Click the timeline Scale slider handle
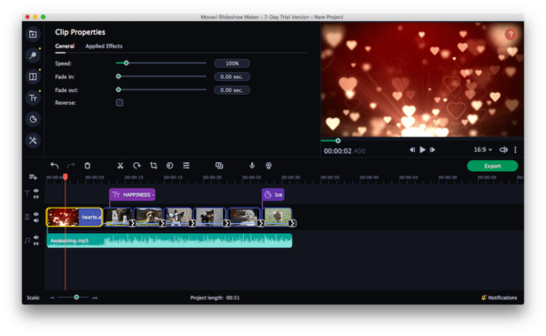The height and width of the screenshot is (336, 546). pyautogui.click(x=76, y=298)
